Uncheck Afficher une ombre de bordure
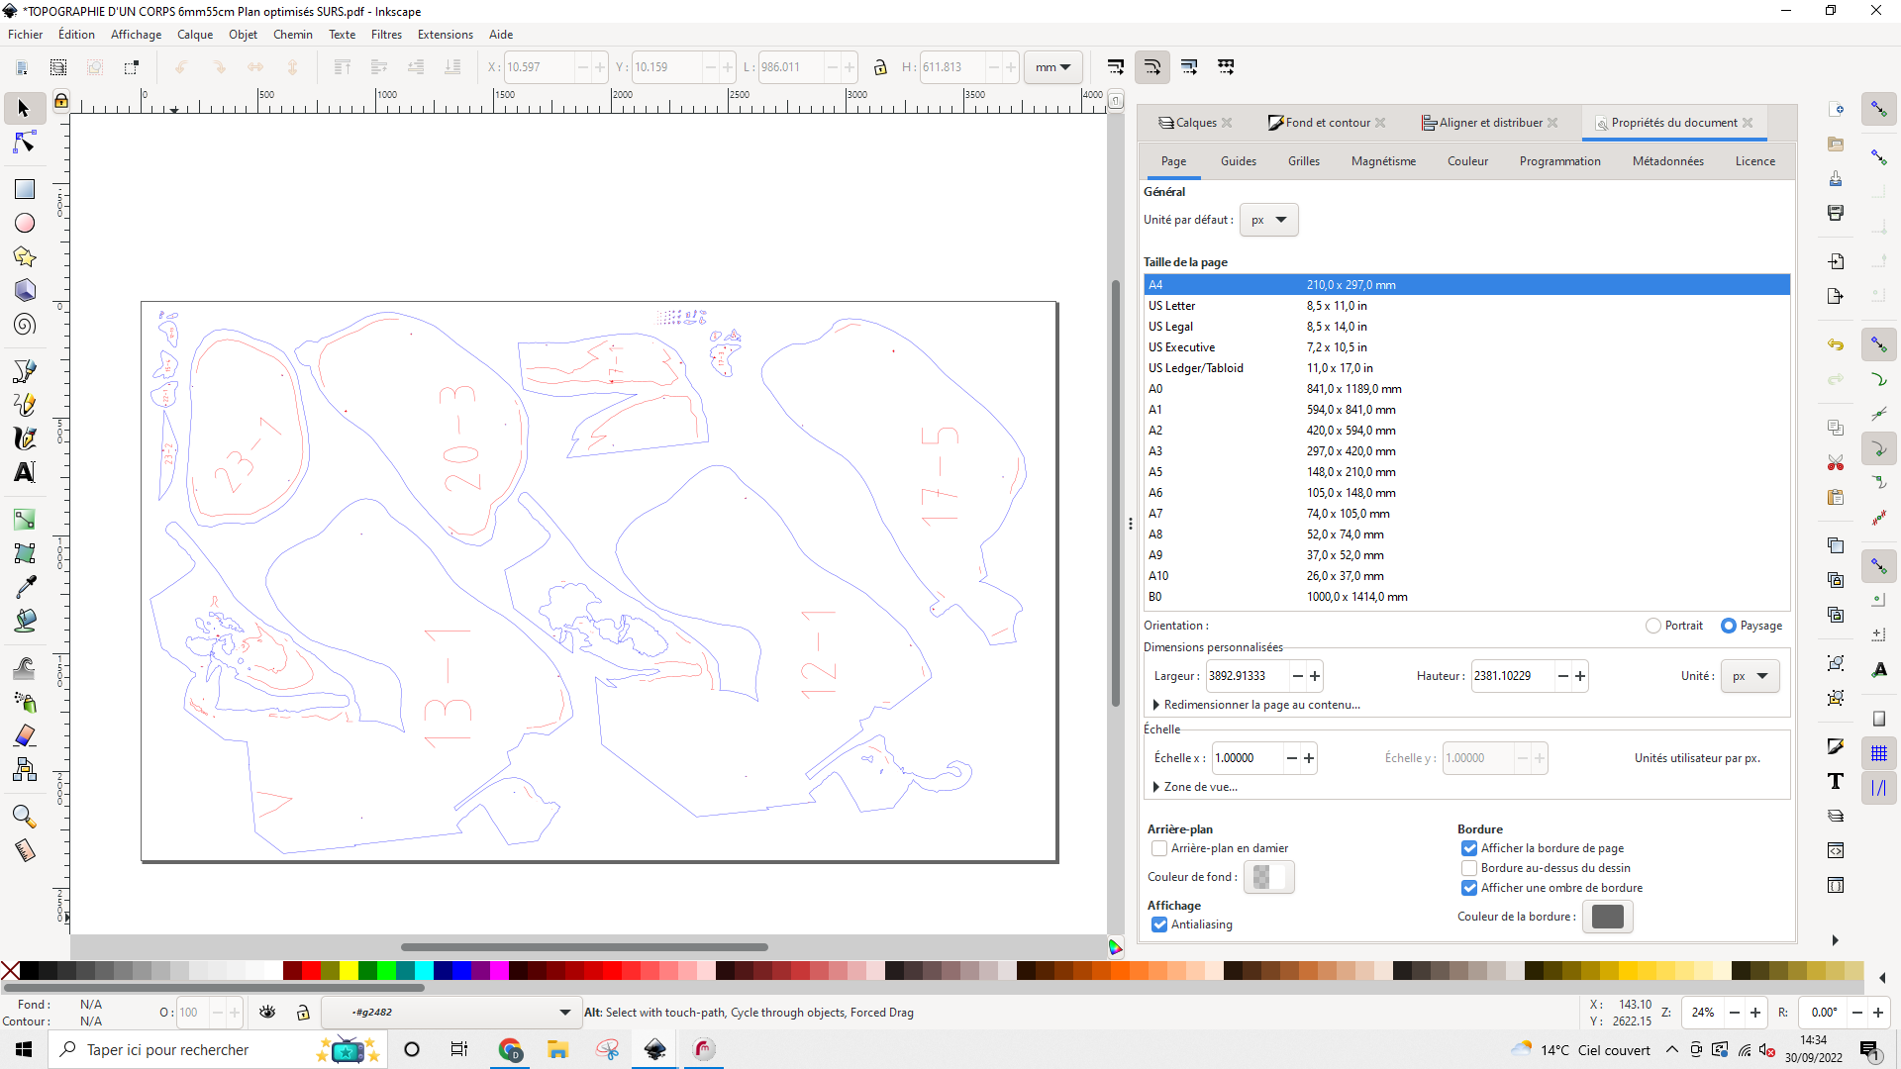Image resolution: width=1901 pixels, height=1069 pixels. click(x=1469, y=888)
